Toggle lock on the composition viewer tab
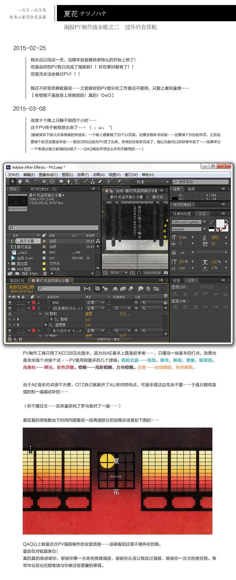This screenshot has height=580, width=236. click(x=111, y=191)
